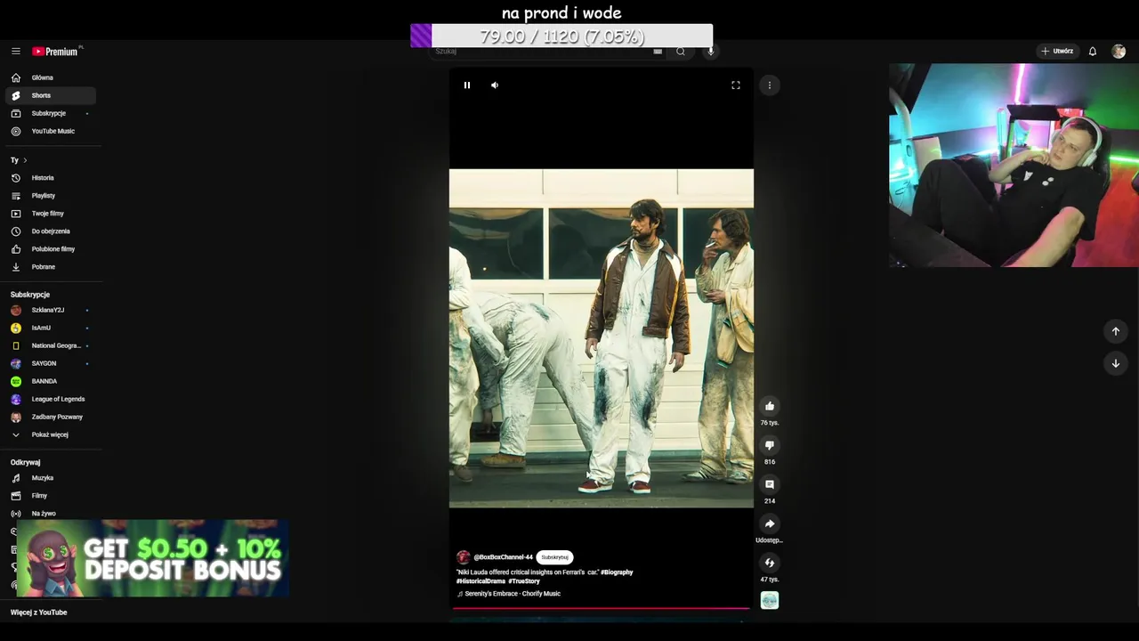The image size is (1139, 641).
Task: Like the Short (76 tys.)
Action: (770, 406)
